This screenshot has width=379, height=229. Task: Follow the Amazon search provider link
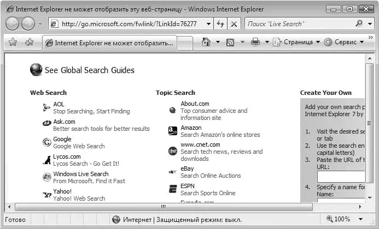(191, 128)
